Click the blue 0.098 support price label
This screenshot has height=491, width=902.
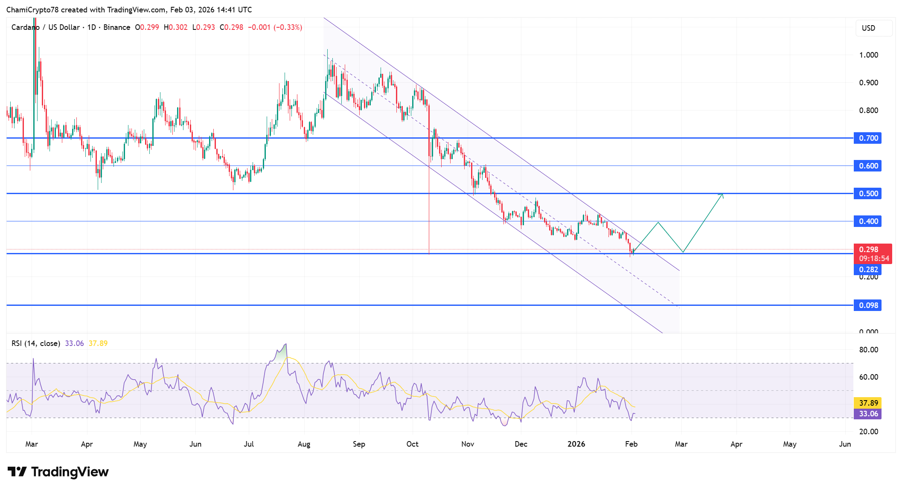click(x=868, y=305)
